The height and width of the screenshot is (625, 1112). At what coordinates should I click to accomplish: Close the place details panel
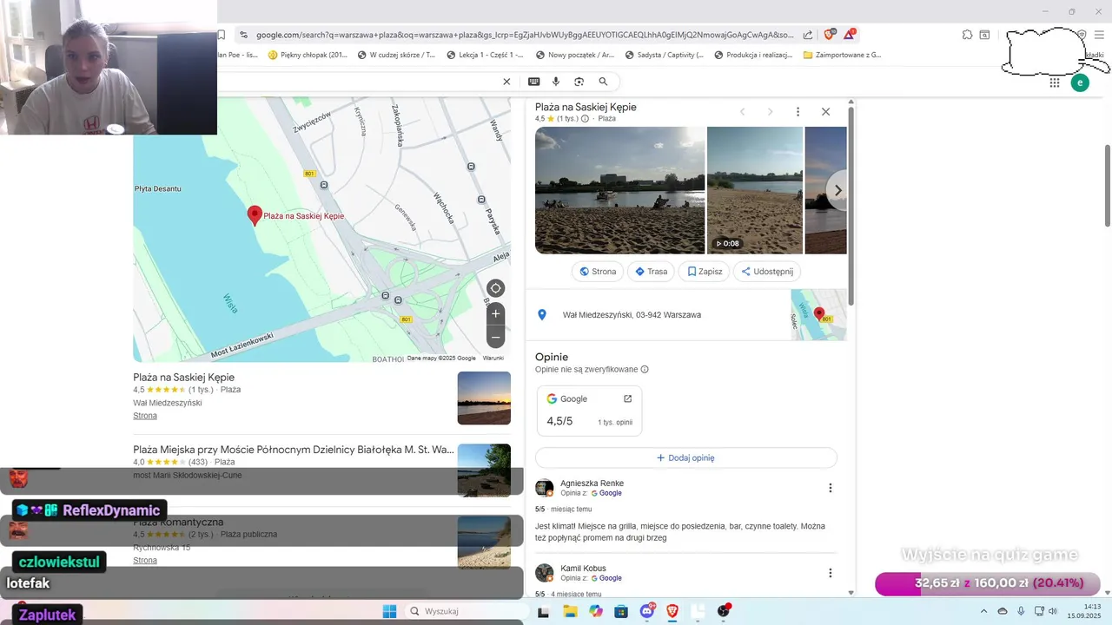coord(825,112)
